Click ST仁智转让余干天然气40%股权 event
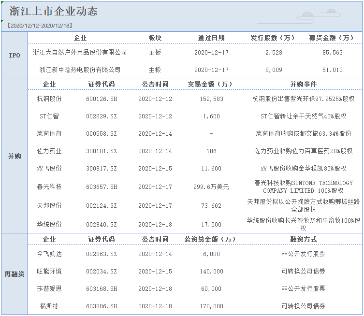Screen dimensions: 364x316 [x=304, y=116]
